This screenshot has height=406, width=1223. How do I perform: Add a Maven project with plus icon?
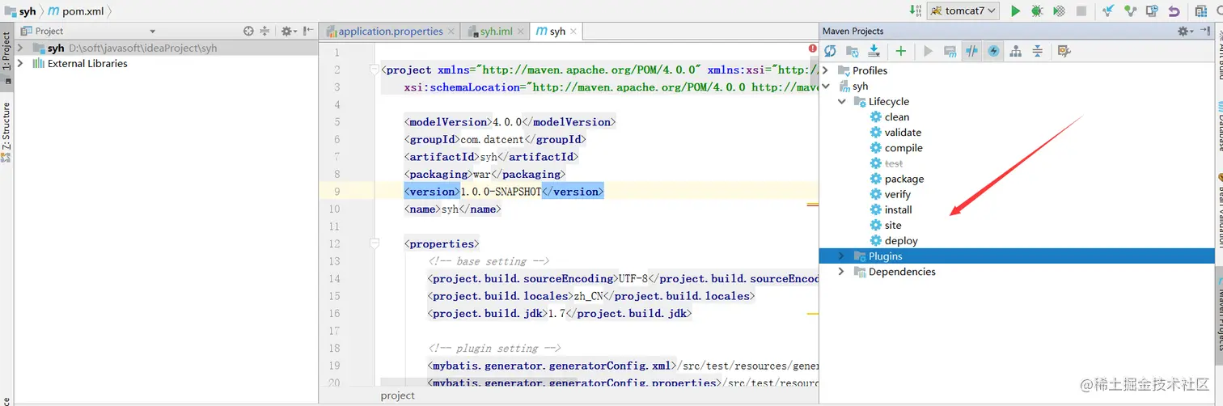tap(900, 51)
